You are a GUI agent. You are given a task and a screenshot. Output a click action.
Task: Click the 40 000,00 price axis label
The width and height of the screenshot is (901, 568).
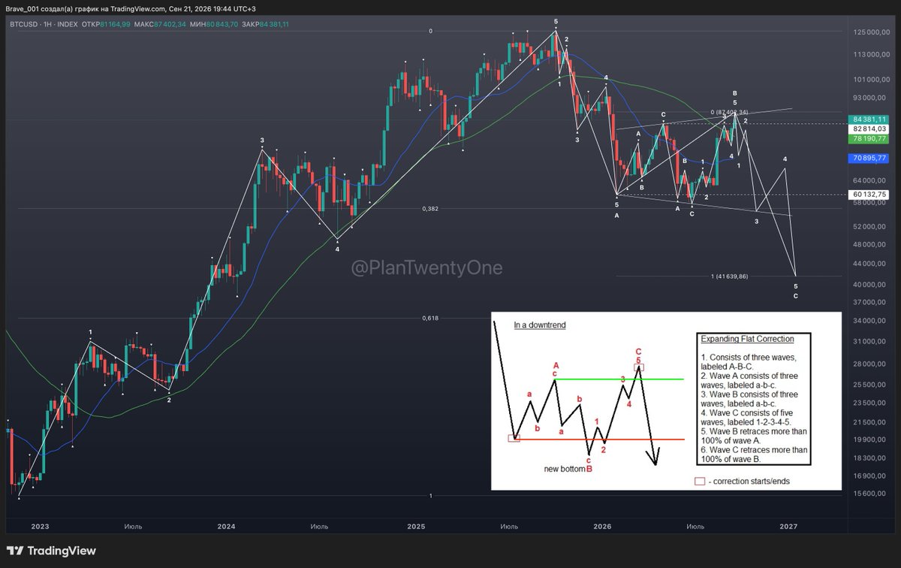coord(871,285)
